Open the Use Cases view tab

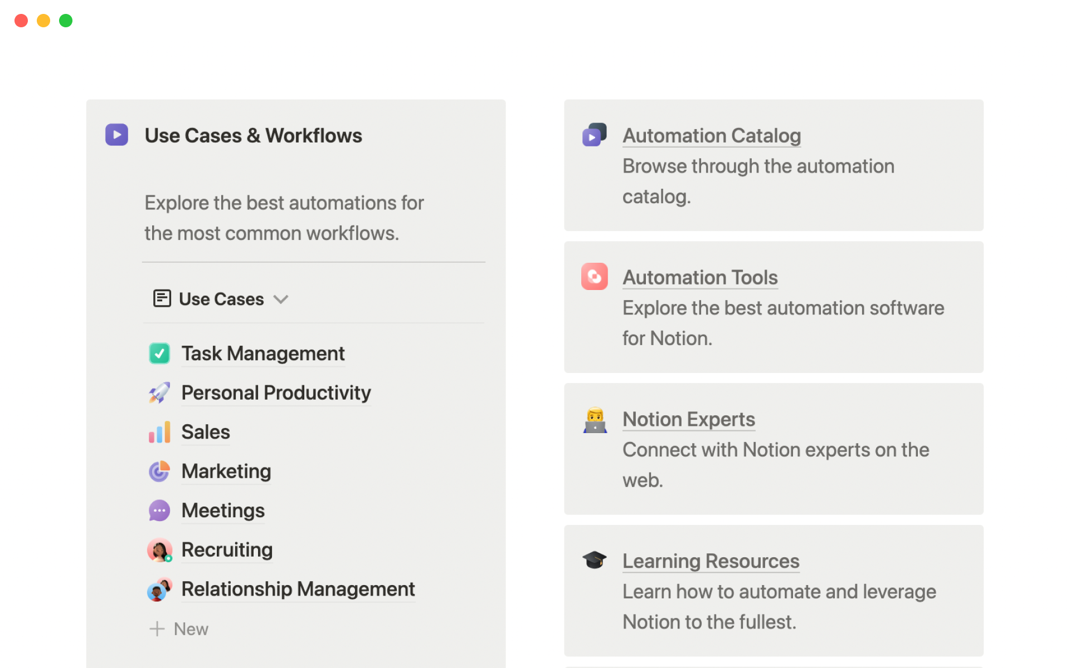coord(221,299)
